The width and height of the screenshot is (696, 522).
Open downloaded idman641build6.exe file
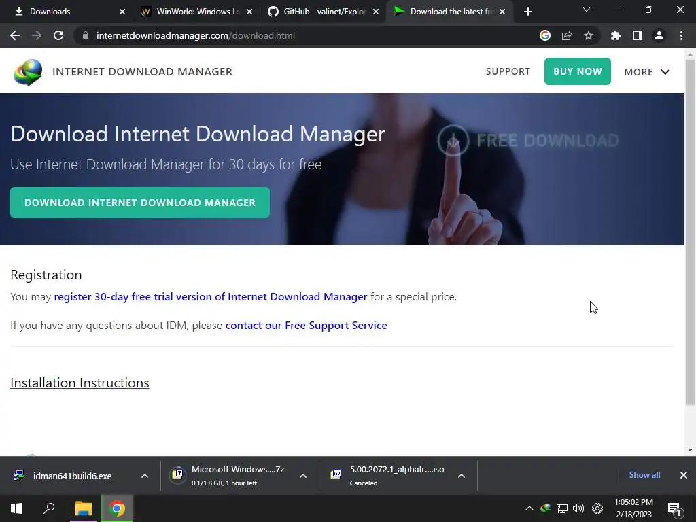tap(72, 476)
